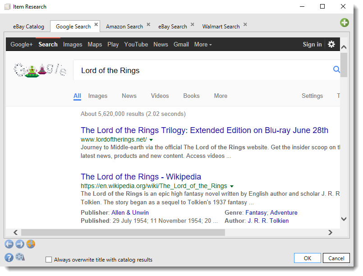Minimize the Item Research window

click(x=302, y=6)
